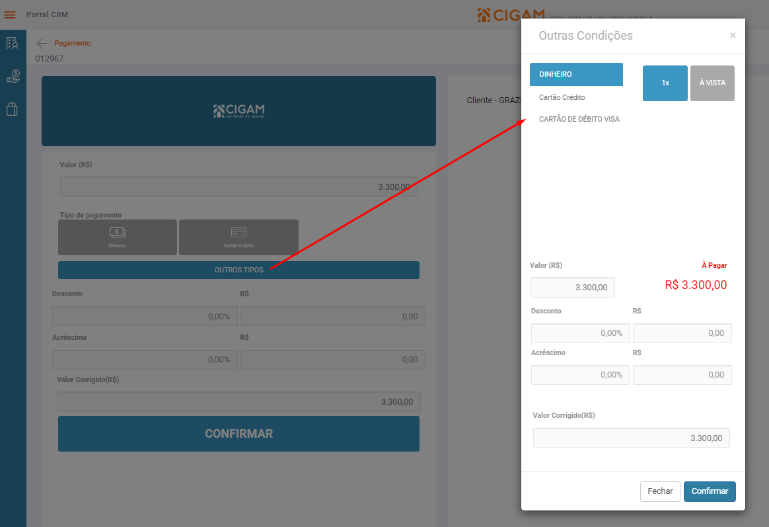The image size is (769, 527).
Task: Click the dialog Desconto R$ input
Action: pyautogui.click(x=682, y=333)
